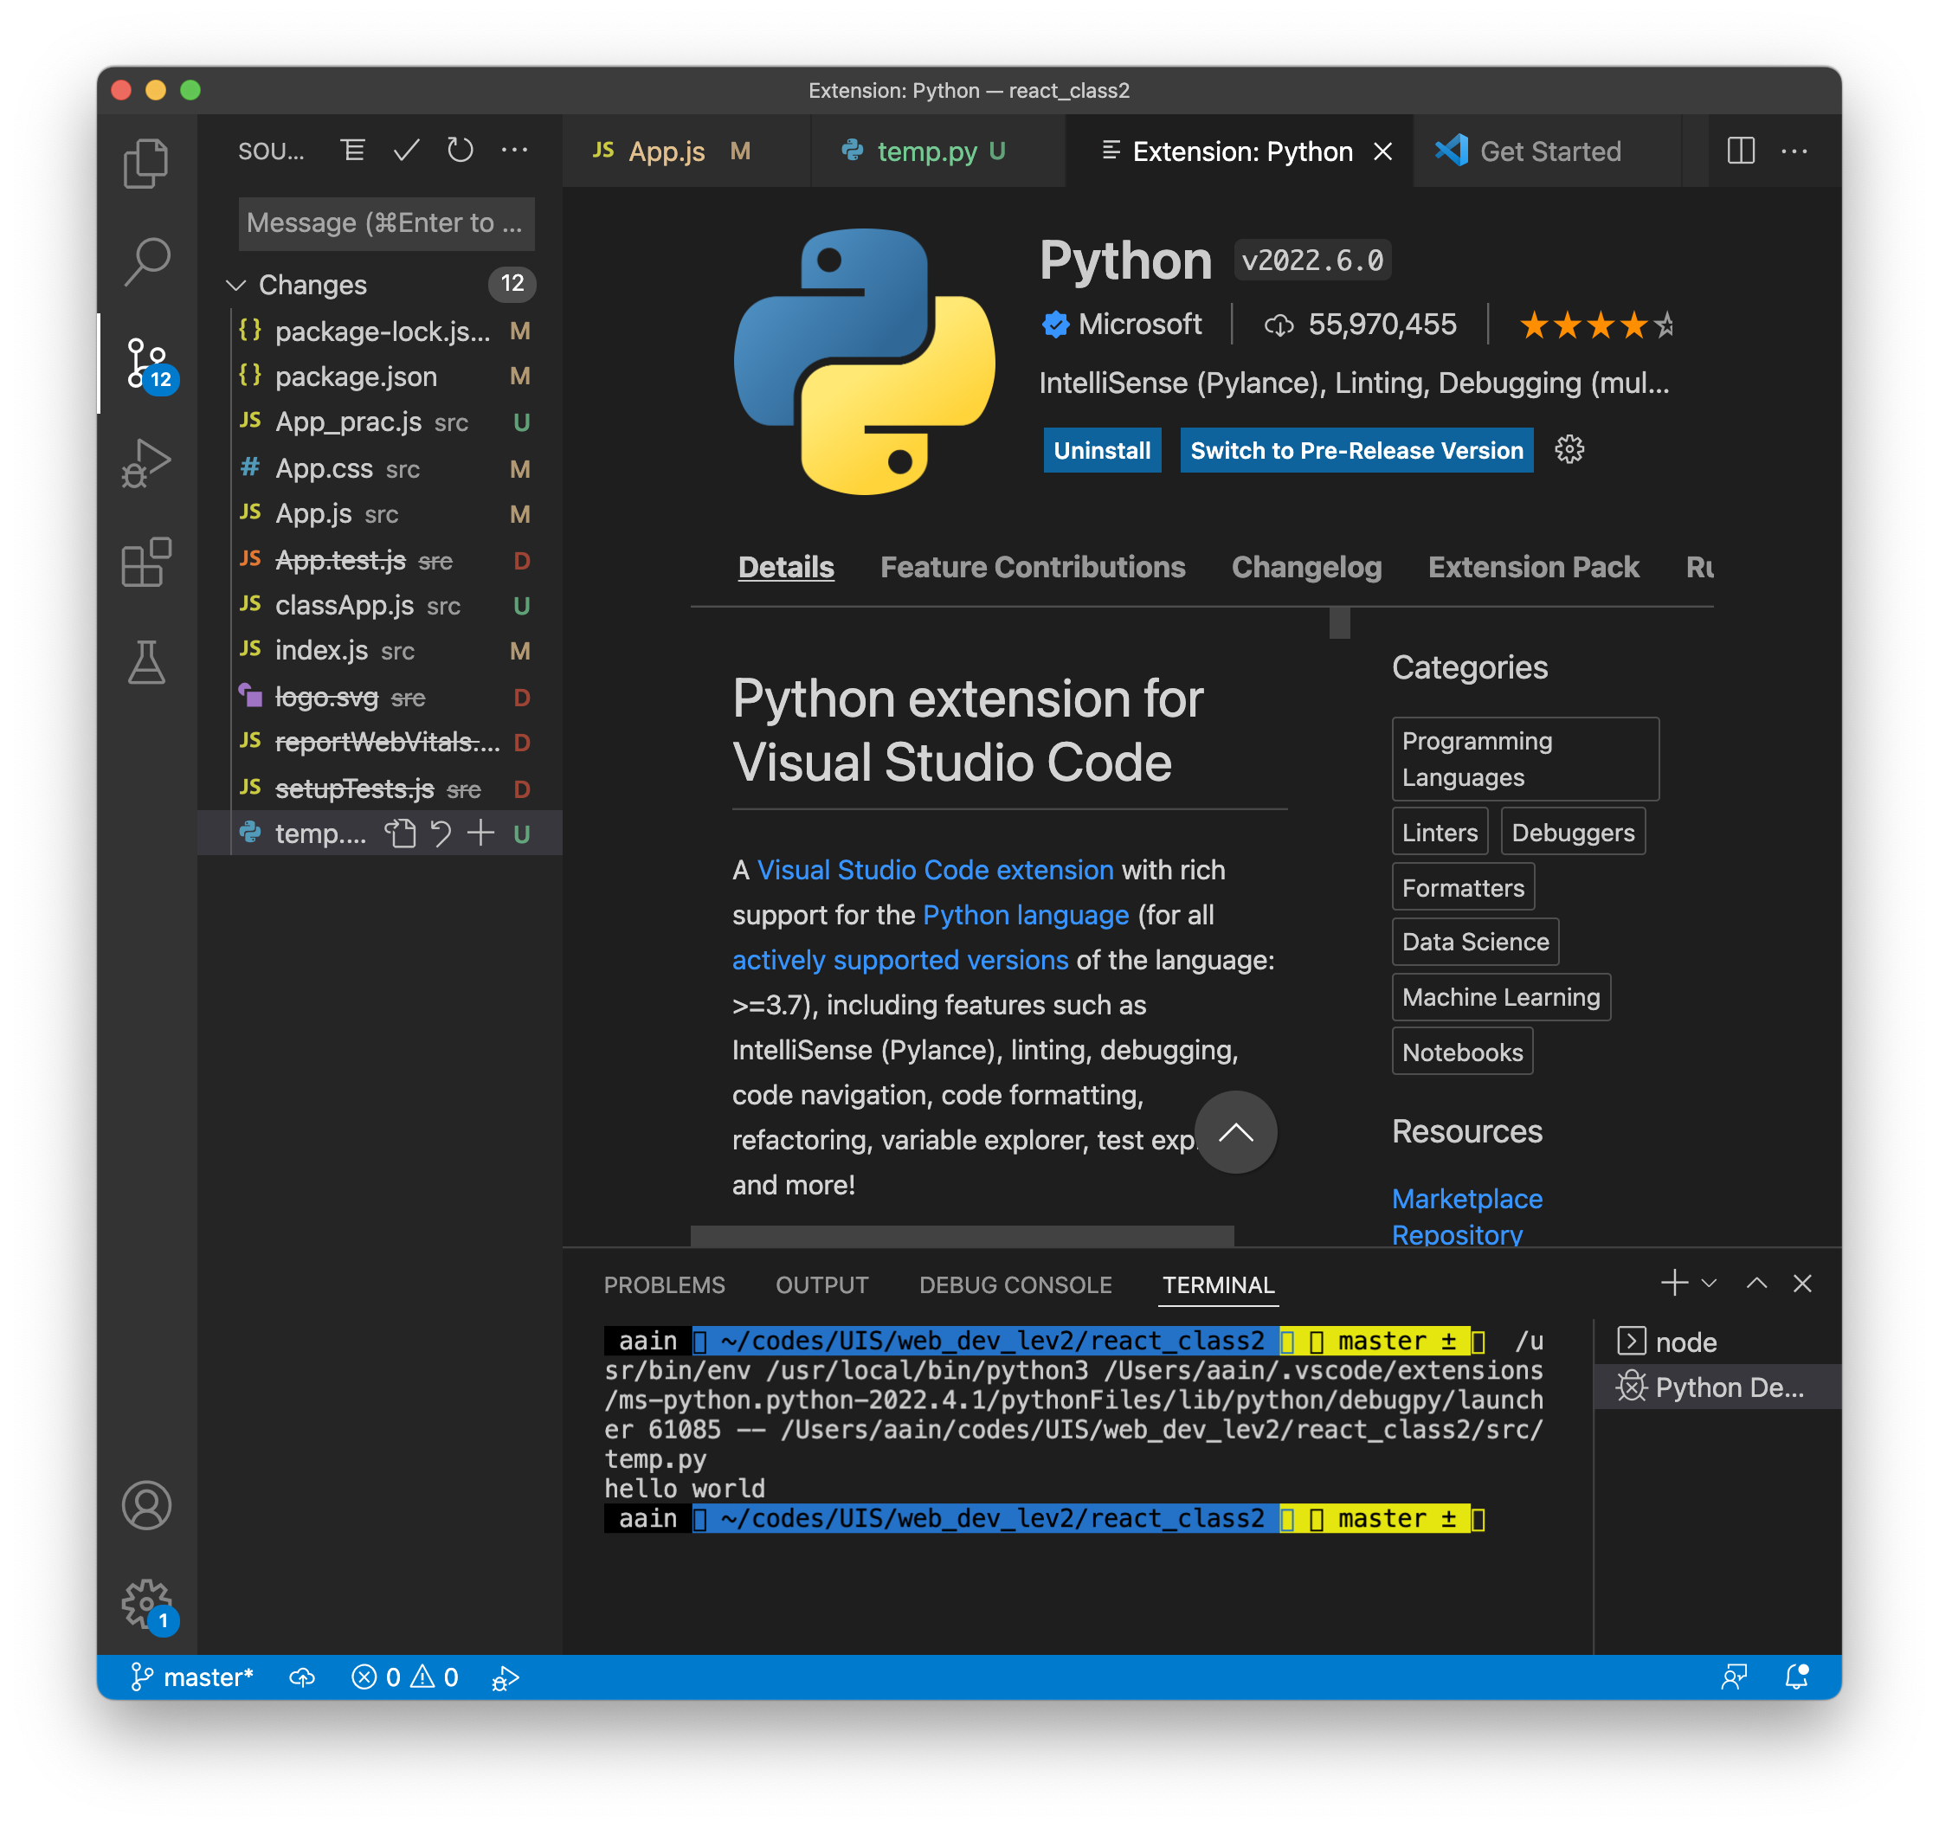Click the scroll-to-top arrow button
1939x1828 pixels.
tap(1236, 1131)
